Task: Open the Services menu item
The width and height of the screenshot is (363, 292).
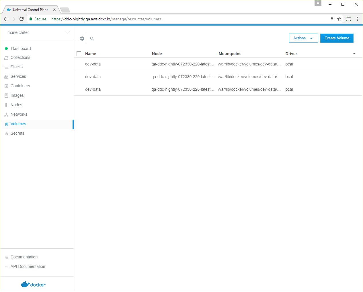Action: point(18,76)
